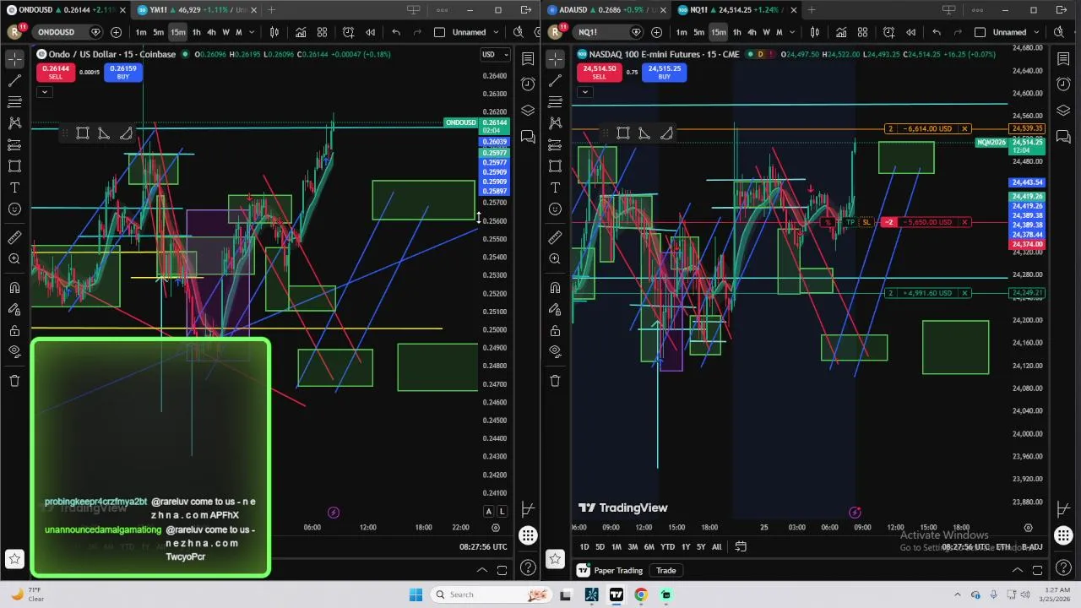The width and height of the screenshot is (1081, 608).
Task: Expand timeframe list chevron in ONDOUSD toolbar
Action: [252, 32]
